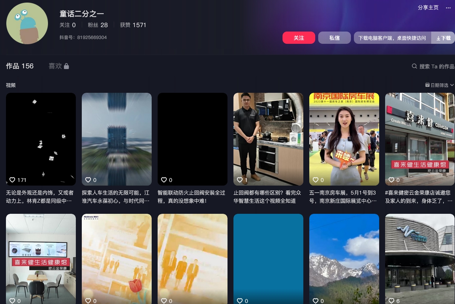The width and height of the screenshot is (455, 304).
Task: Open the meeting room 喜来健生活健康馆 thumbnail
Action: click(x=41, y=259)
